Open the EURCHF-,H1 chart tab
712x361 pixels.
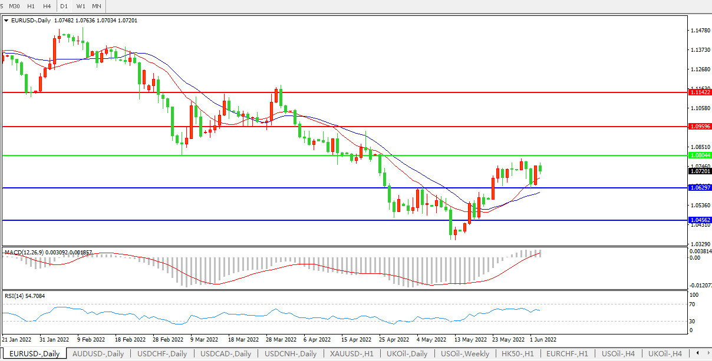[x=568, y=354]
